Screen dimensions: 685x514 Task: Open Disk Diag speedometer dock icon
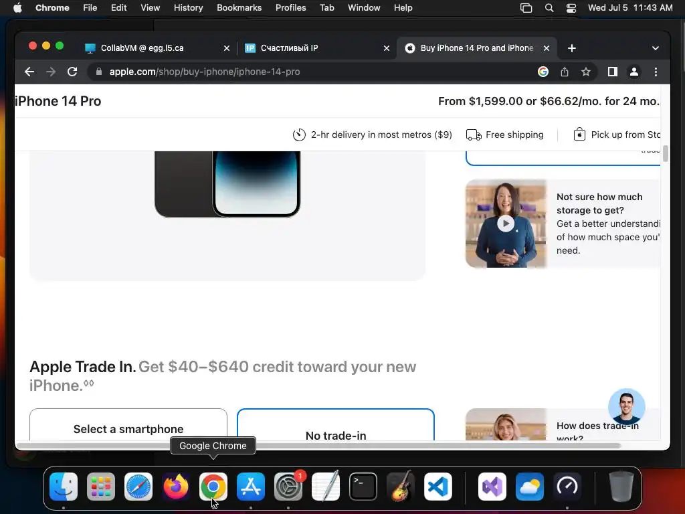pos(567,487)
